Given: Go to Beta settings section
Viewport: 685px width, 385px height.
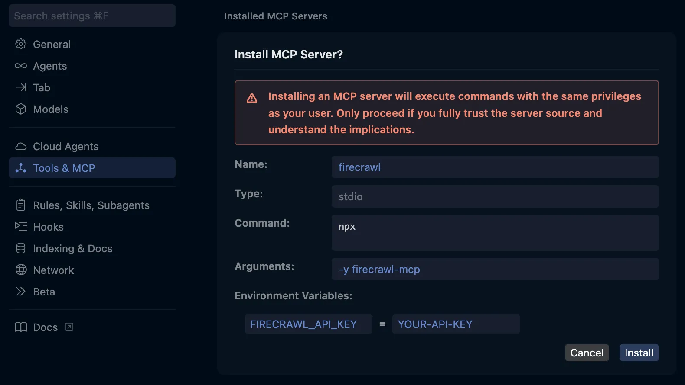Looking at the screenshot, I should coord(44,292).
